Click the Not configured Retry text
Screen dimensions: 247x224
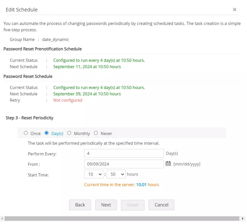[68, 100]
